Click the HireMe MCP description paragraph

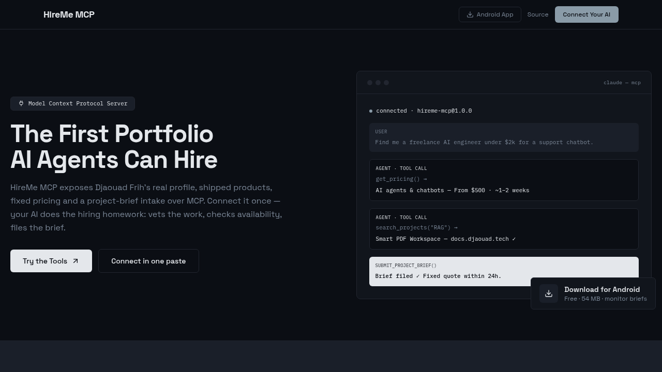pos(146,207)
